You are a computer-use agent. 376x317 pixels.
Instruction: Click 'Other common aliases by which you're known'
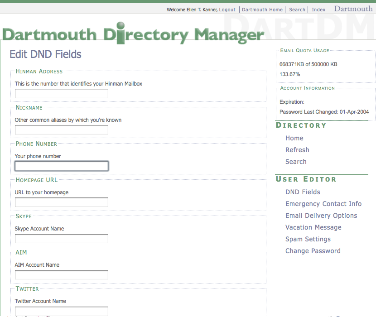68,120
